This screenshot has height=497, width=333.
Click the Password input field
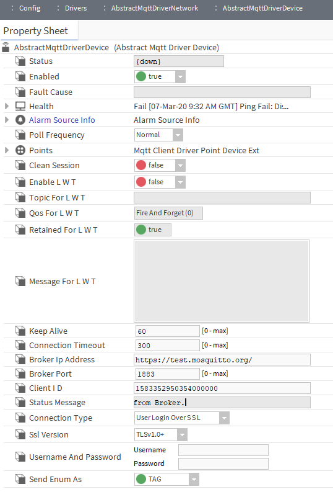tap(223, 463)
